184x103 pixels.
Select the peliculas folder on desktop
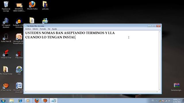(45, 5)
